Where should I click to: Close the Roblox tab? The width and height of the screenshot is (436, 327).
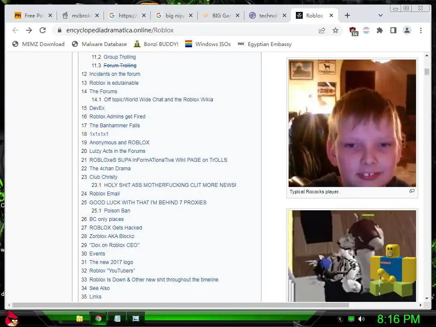(x=331, y=16)
